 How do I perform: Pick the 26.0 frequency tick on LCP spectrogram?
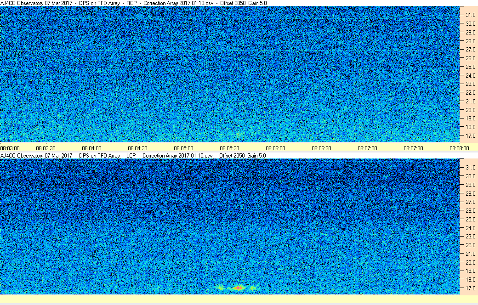click(470, 210)
